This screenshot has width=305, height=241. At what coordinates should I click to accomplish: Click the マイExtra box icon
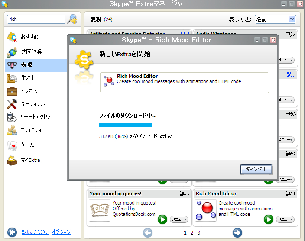12,161
